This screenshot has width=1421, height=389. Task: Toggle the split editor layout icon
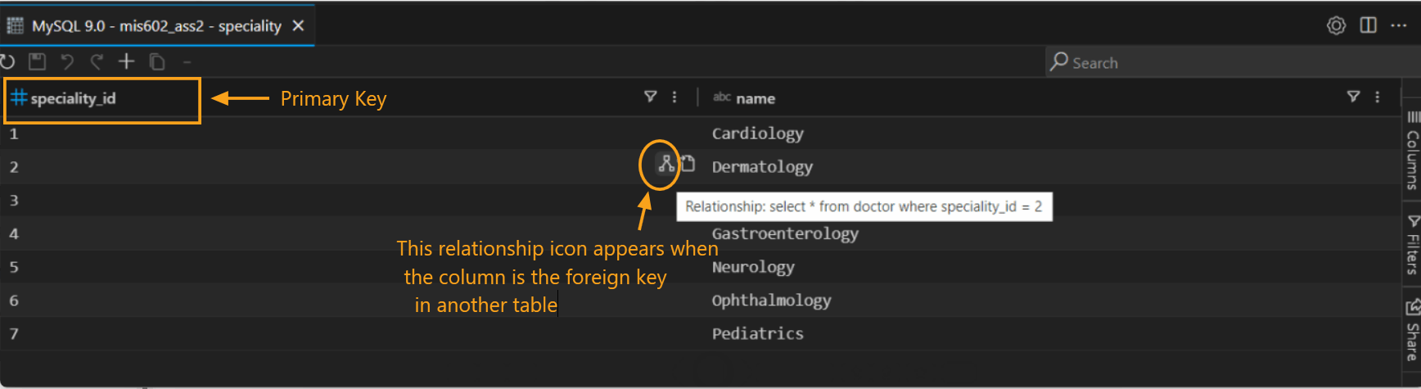[1368, 25]
